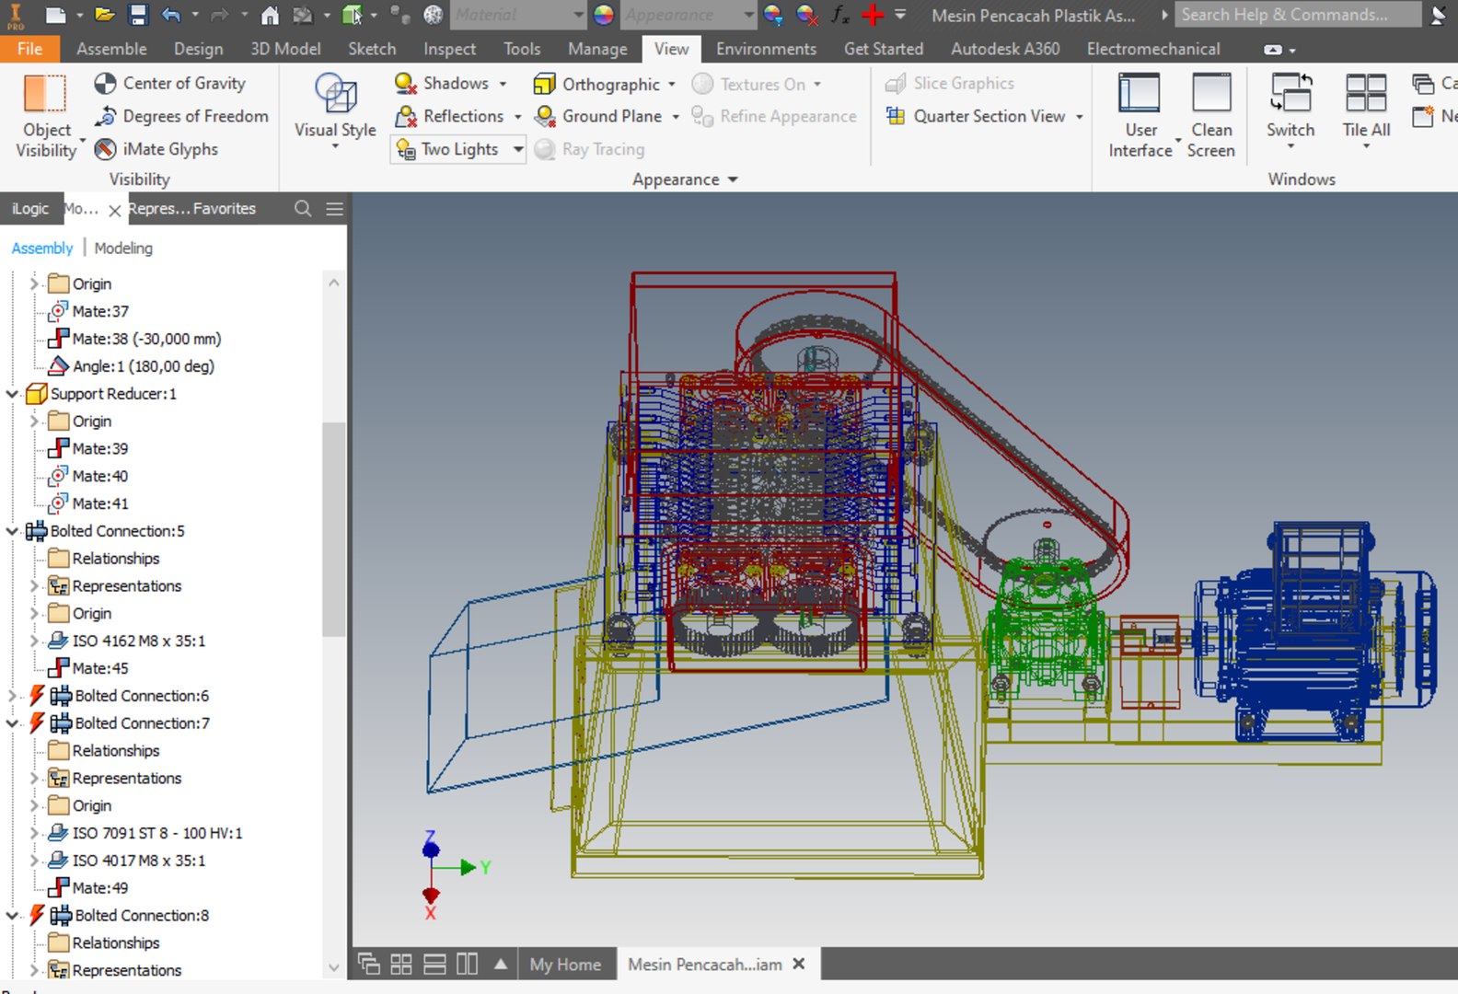Click the Switch windows icon

tap(1290, 93)
